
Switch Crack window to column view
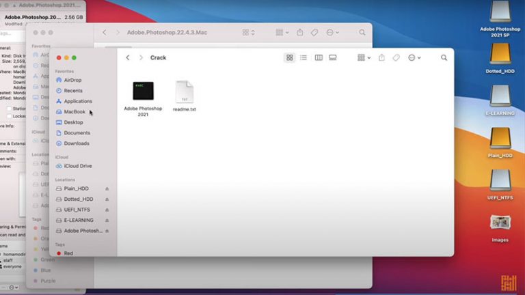319,57
